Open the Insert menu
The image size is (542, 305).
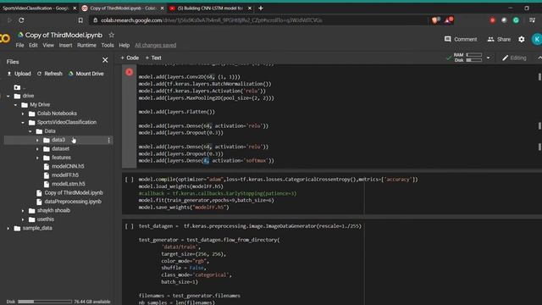[65, 45]
